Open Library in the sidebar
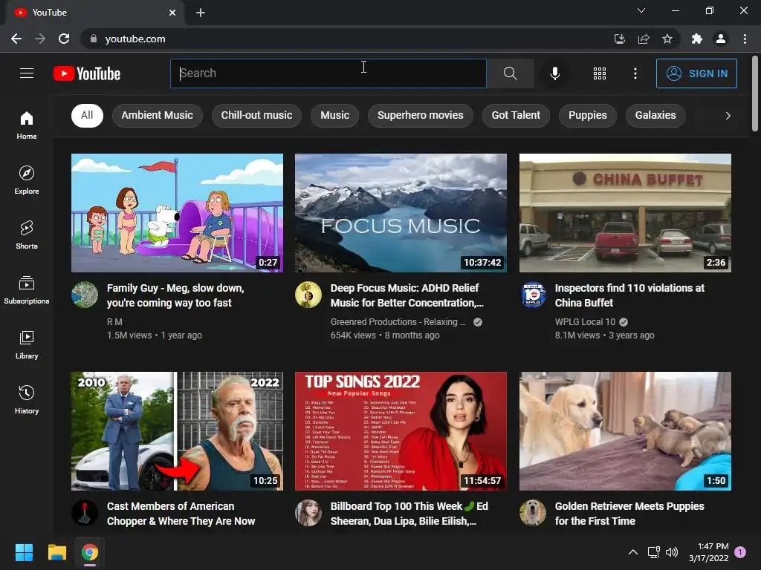Screen dimensions: 761x570 coord(27,344)
